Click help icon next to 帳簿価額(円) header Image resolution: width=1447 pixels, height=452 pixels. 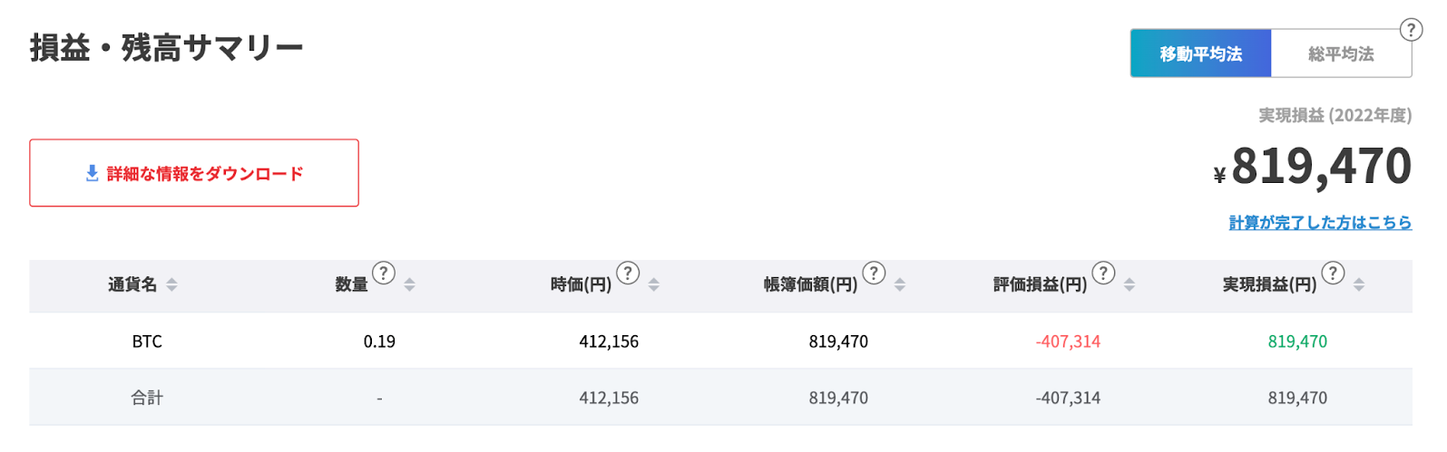[x=874, y=273]
